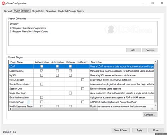This screenshot has height=135, width=167.
Task: Enable LDAP Gateway checkbox
Action: (70, 66)
